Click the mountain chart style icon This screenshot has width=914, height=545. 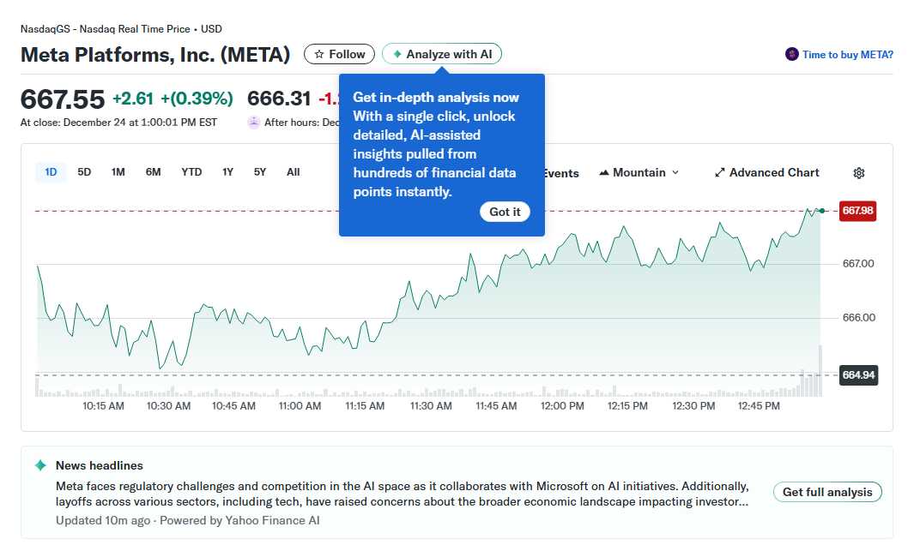[x=604, y=172]
